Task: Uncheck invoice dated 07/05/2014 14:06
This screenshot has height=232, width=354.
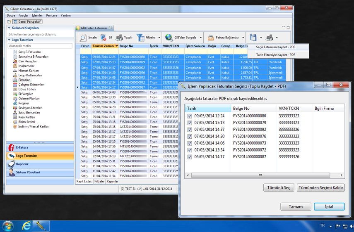Action: click(x=190, y=143)
